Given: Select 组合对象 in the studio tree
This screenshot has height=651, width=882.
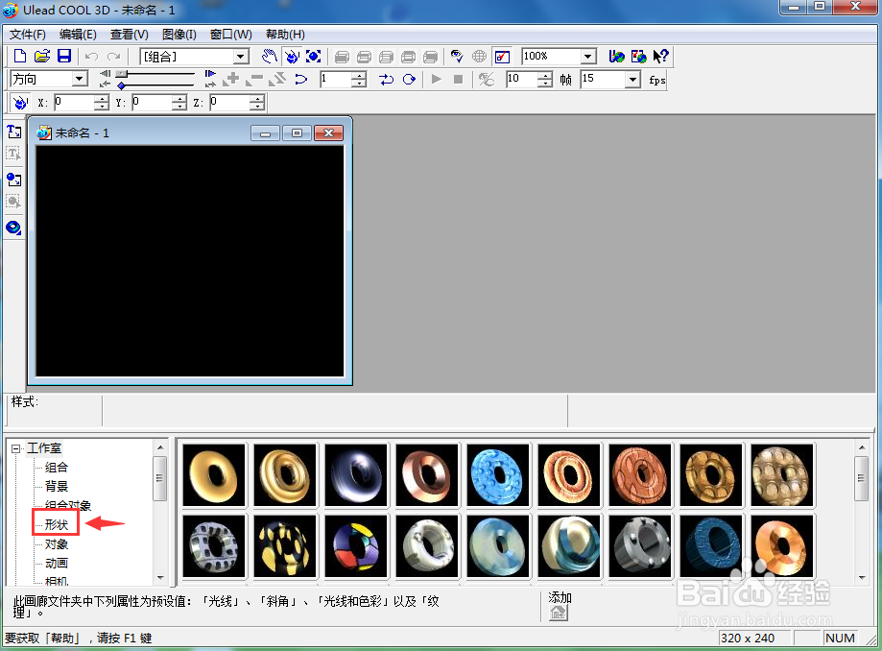Looking at the screenshot, I should 68,505.
